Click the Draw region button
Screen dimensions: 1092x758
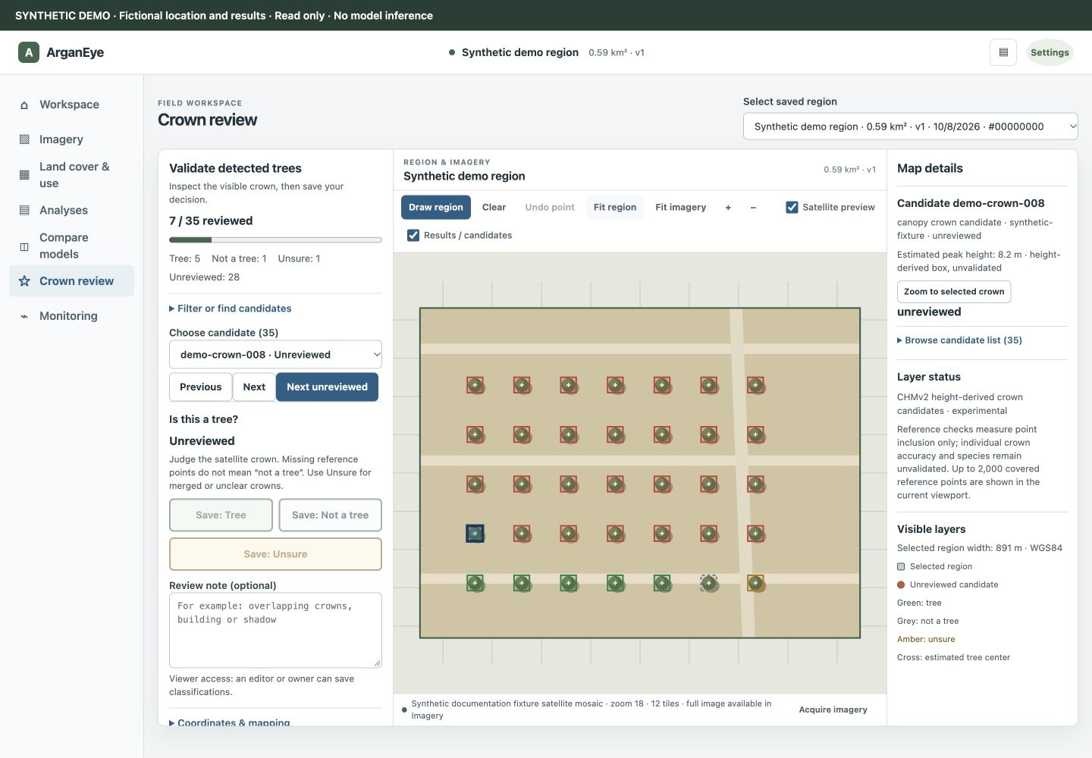point(436,207)
